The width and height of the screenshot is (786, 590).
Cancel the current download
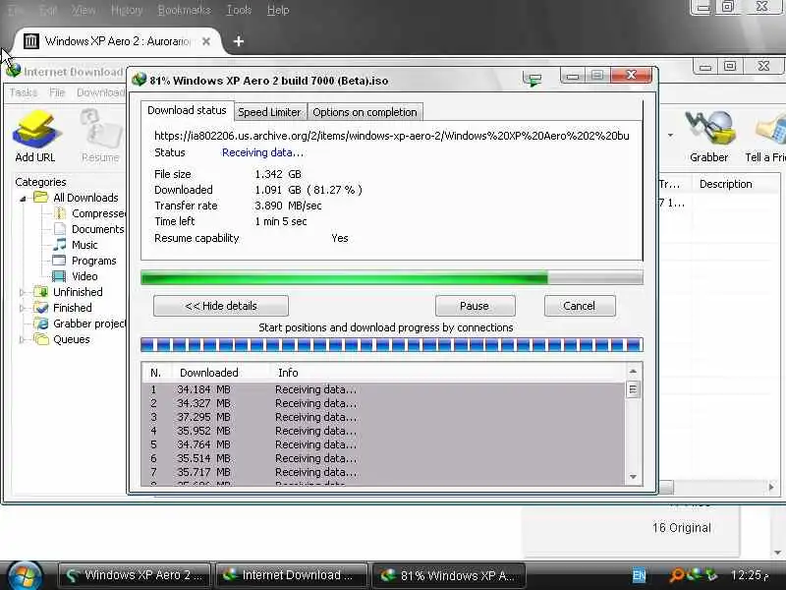tap(580, 306)
